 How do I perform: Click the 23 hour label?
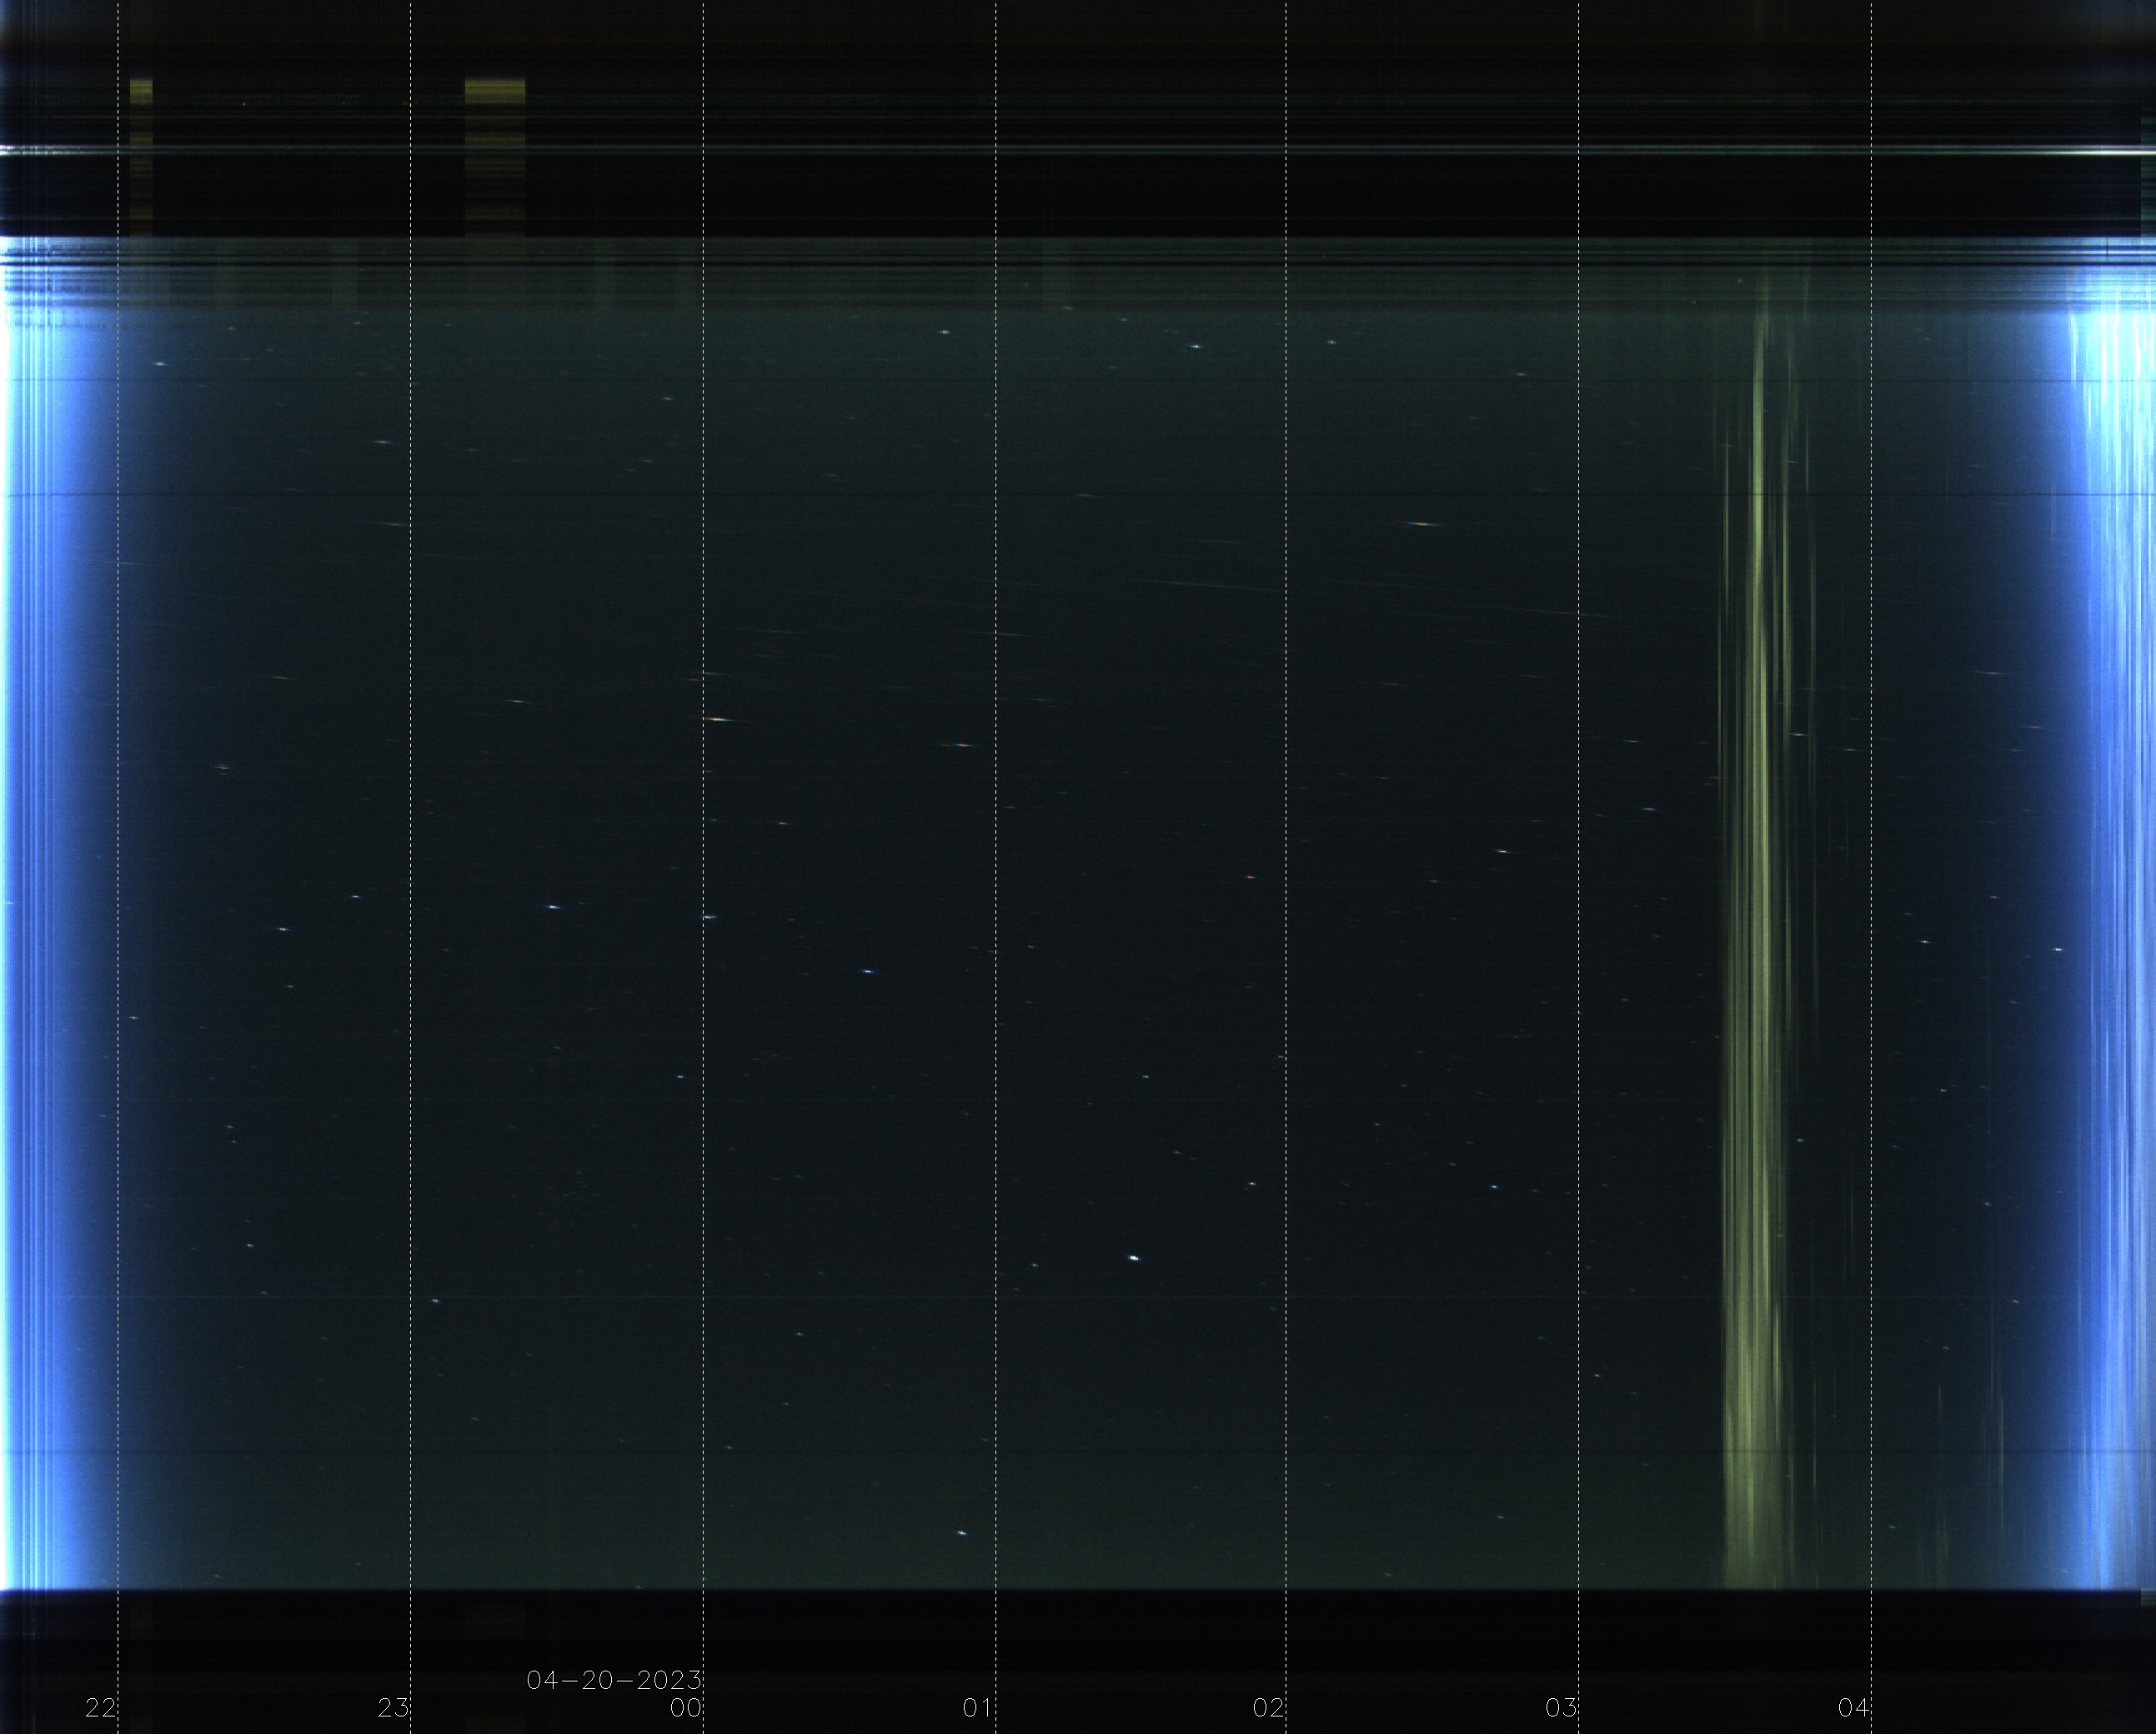click(x=394, y=1708)
